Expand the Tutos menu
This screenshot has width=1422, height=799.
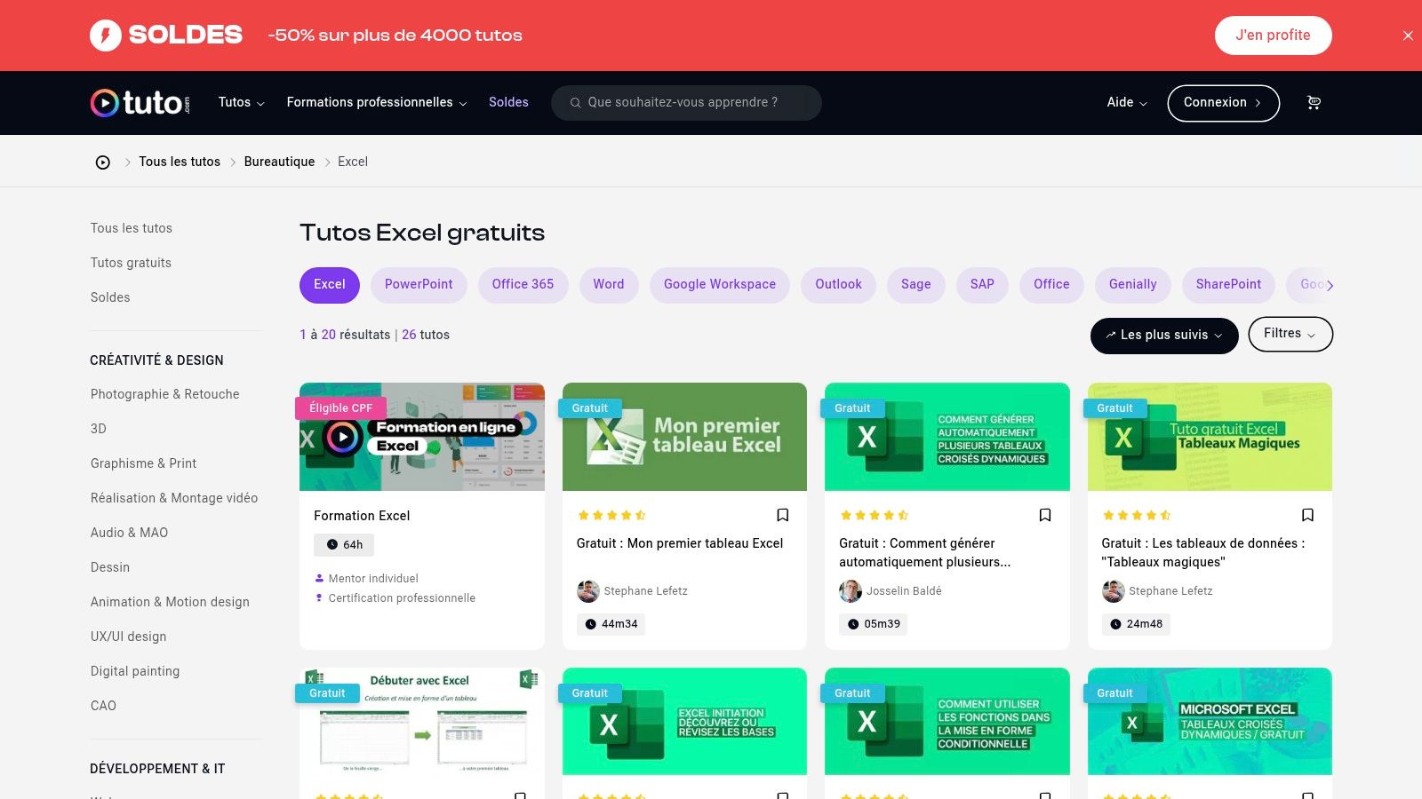point(242,103)
